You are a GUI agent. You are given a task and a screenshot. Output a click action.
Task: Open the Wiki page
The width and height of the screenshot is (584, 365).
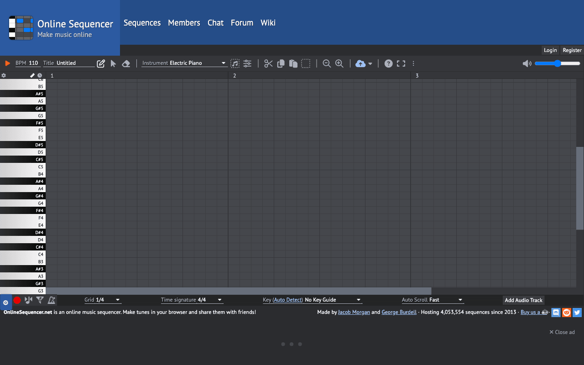[268, 23]
